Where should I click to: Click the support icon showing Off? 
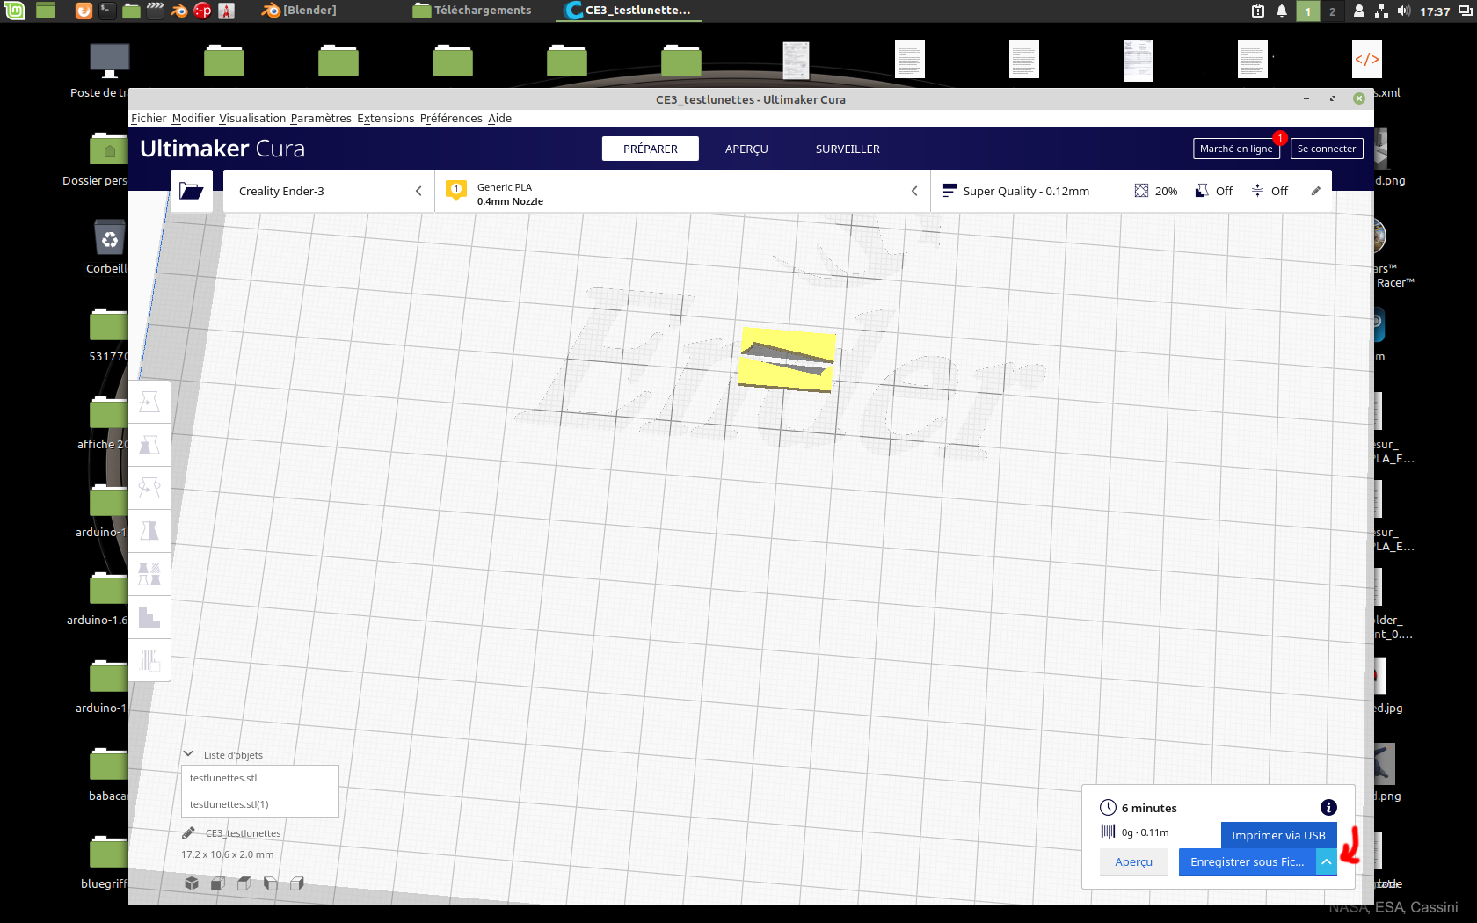click(1202, 191)
